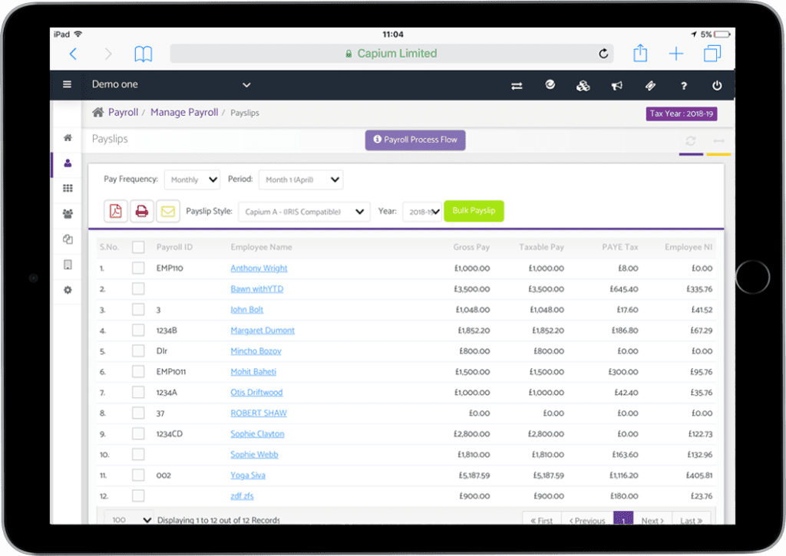Tick the select-all checkbox in table header

[139, 246]
